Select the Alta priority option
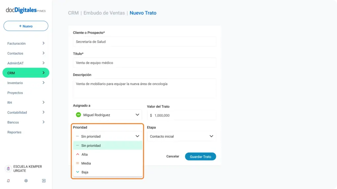 pyautogui.click(x=108, y=154)
